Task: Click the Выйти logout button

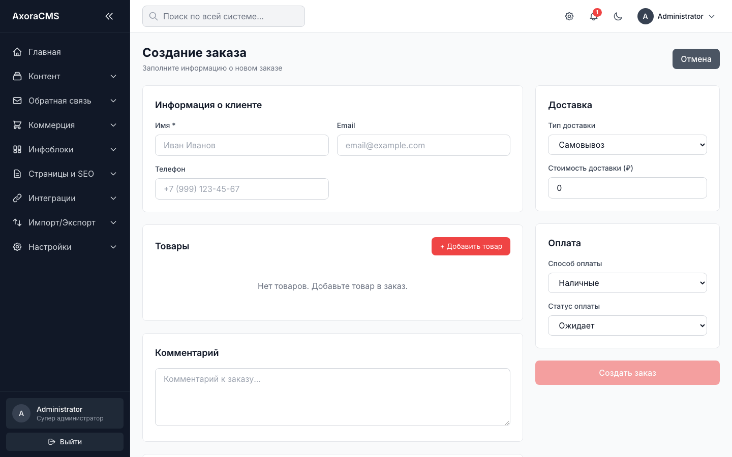Action: coord(65,442)
